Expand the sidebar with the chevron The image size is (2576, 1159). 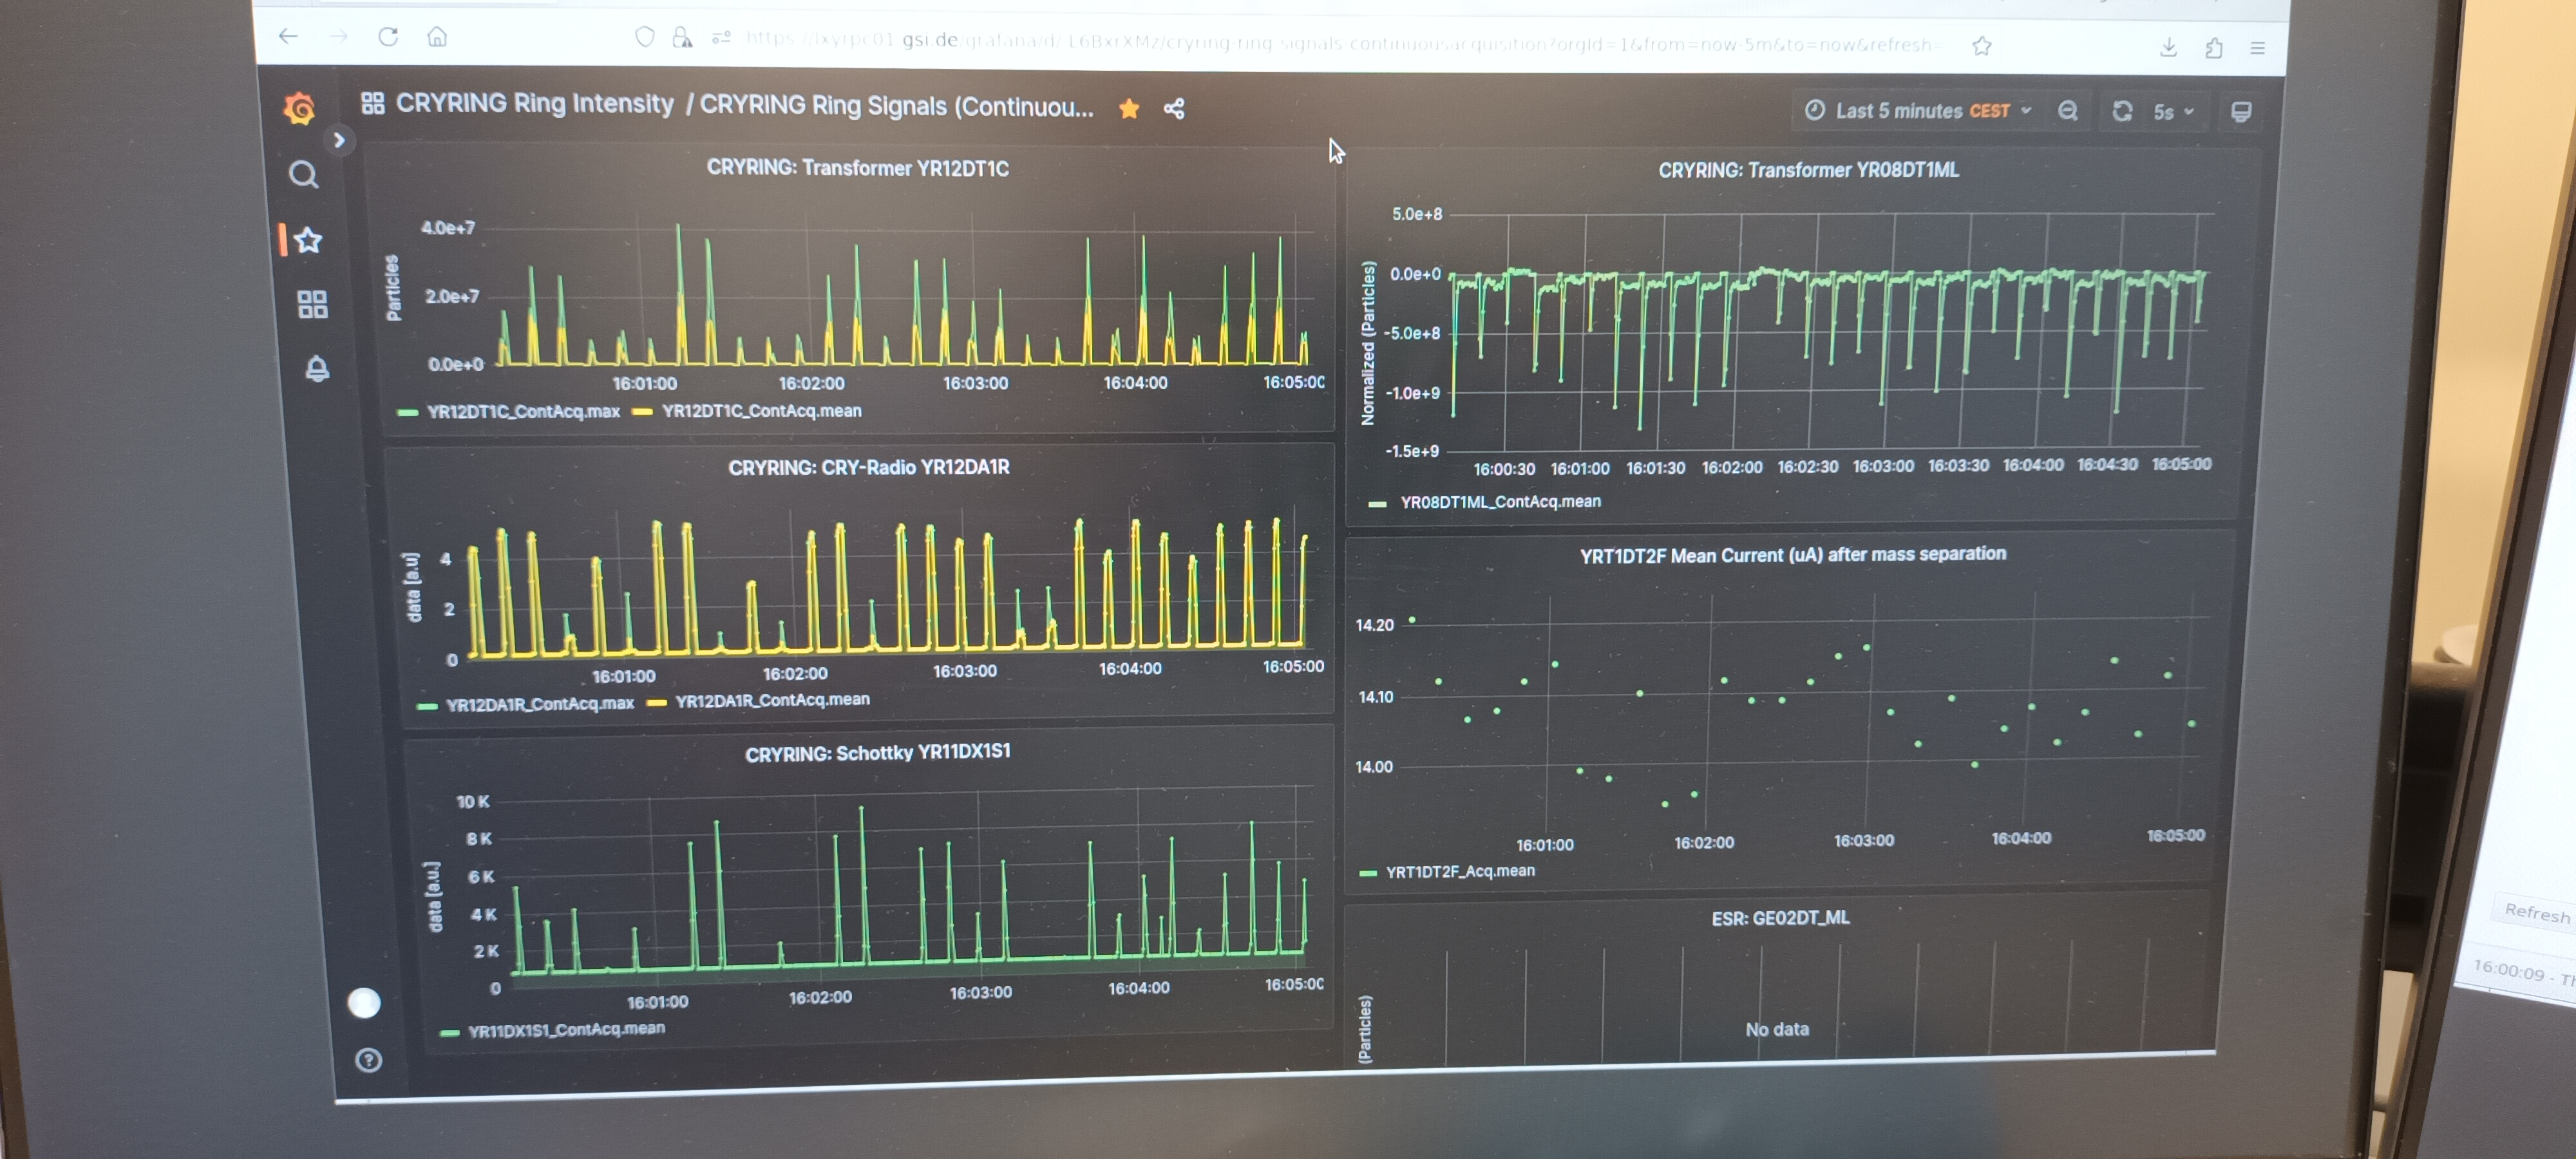(x=339, y=140)
